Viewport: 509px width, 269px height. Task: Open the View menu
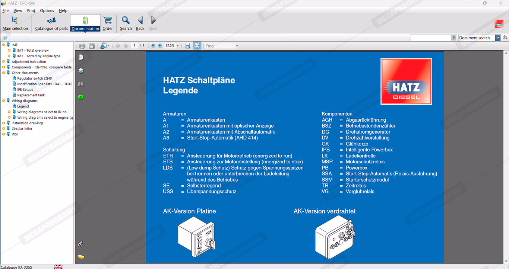click(18, 11)
